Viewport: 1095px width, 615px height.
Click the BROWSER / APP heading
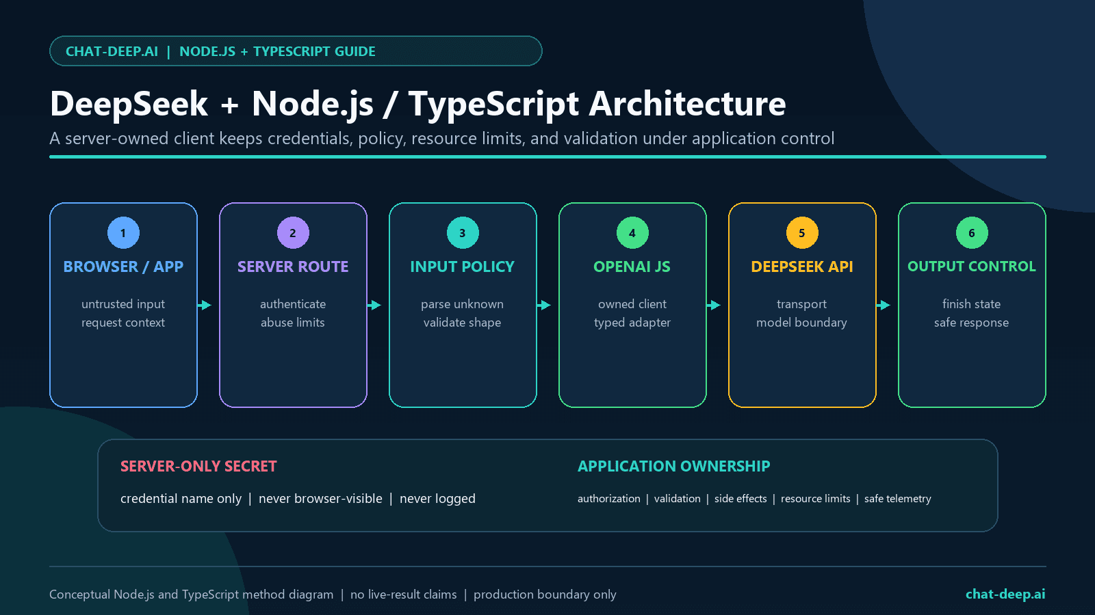(123, 266)
